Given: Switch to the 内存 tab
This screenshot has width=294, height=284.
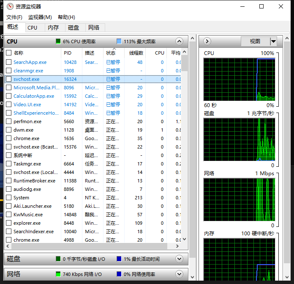Looking at the screenshot, I should click(55, 28).
